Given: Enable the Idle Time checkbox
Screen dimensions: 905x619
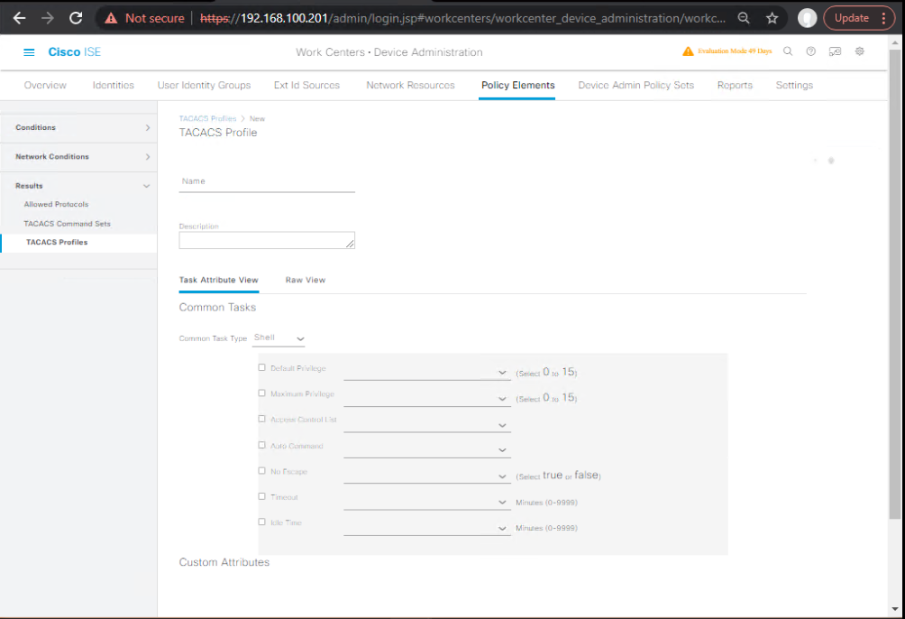Looking at the screenshot, I should tap(262, 522).
